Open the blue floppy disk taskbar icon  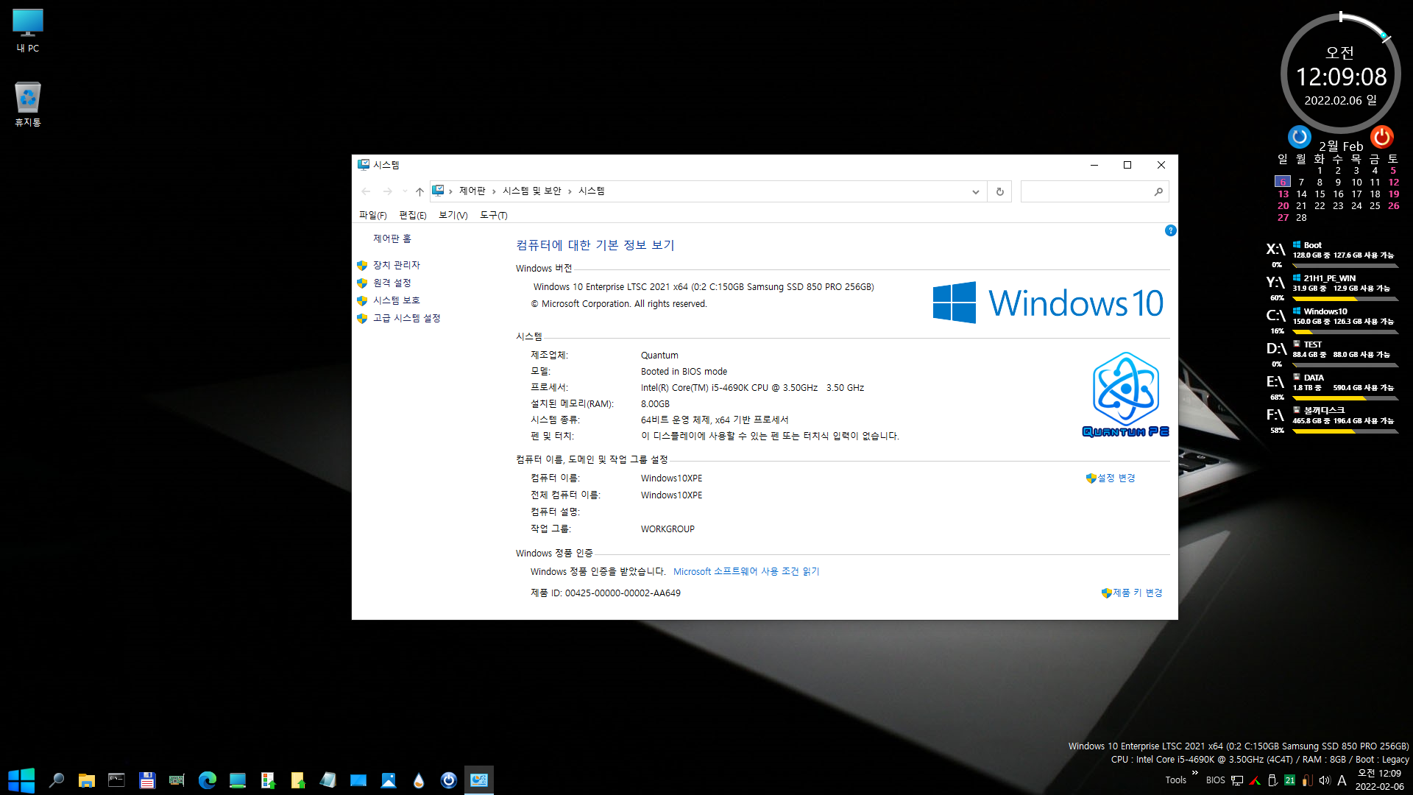[x=147, y=780]
